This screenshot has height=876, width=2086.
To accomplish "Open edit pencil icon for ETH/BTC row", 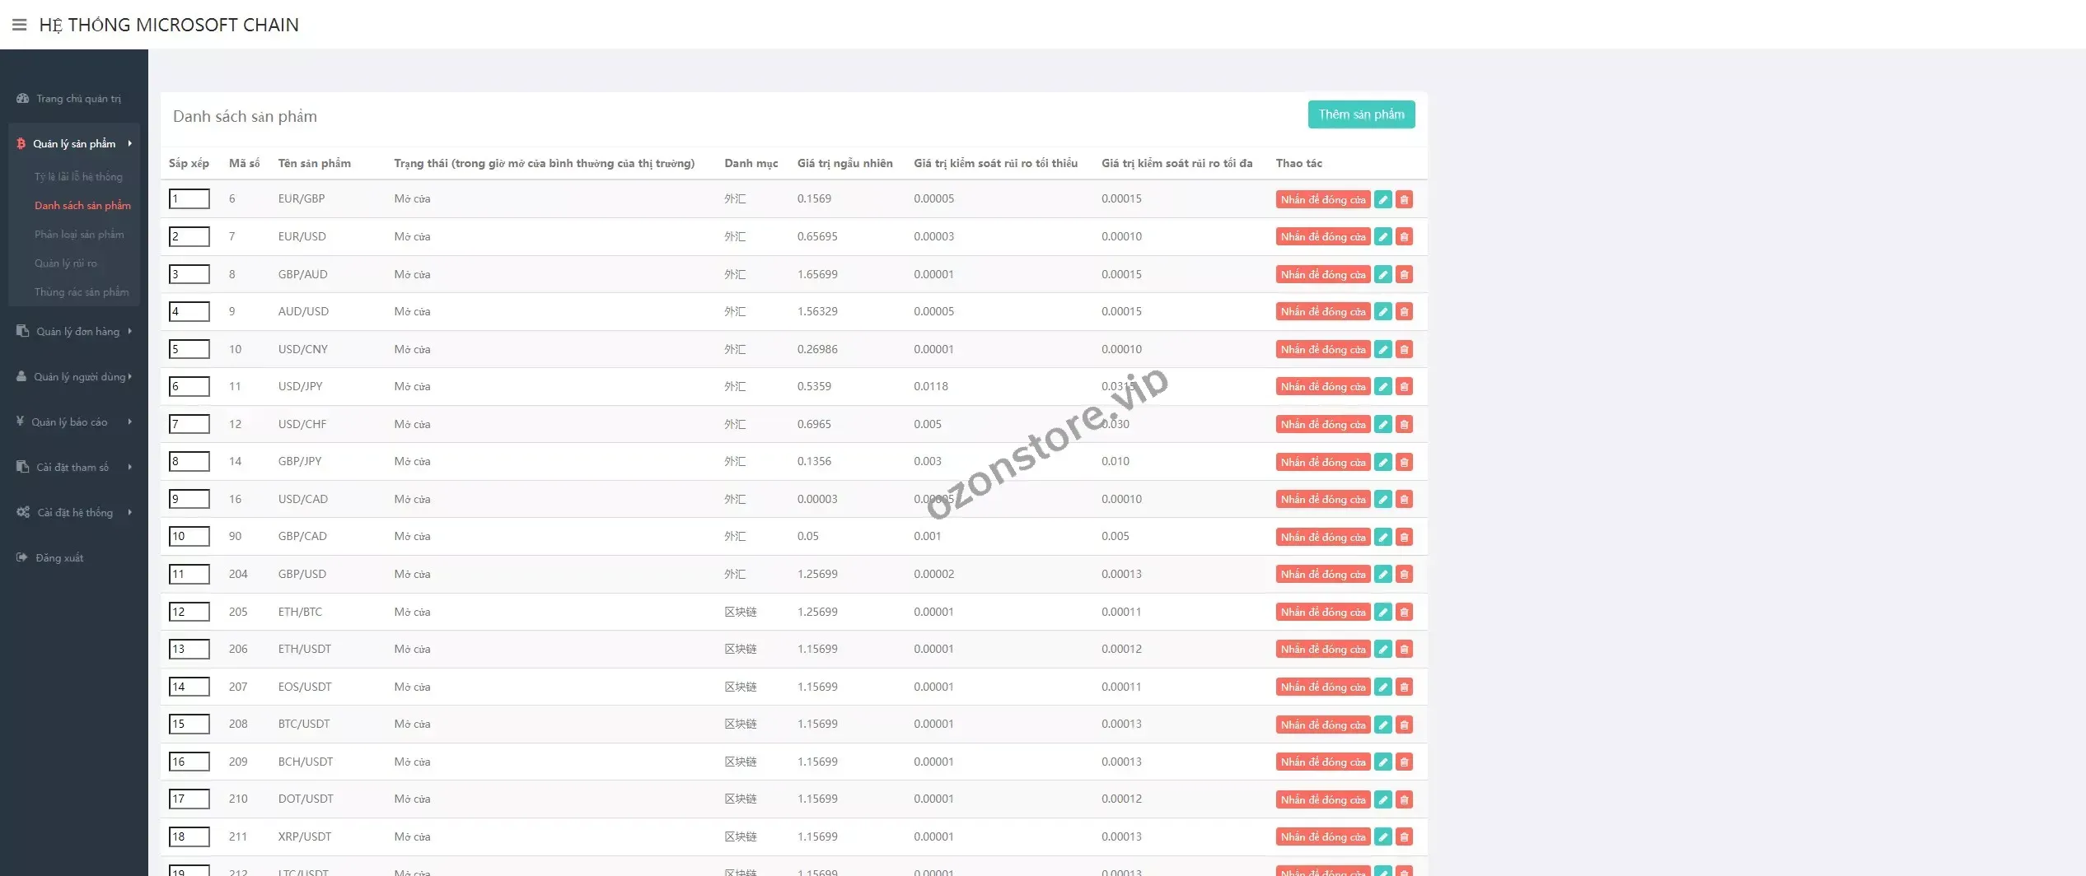I will point(1383,612).
